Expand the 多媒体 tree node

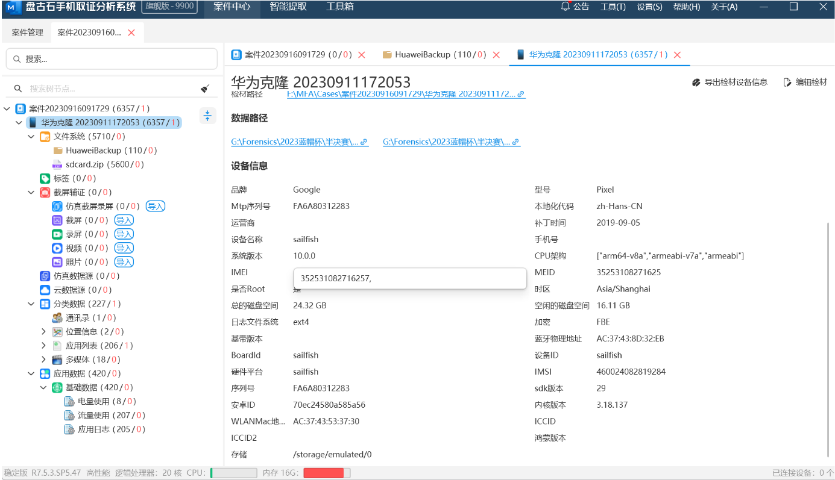point(43,360)
